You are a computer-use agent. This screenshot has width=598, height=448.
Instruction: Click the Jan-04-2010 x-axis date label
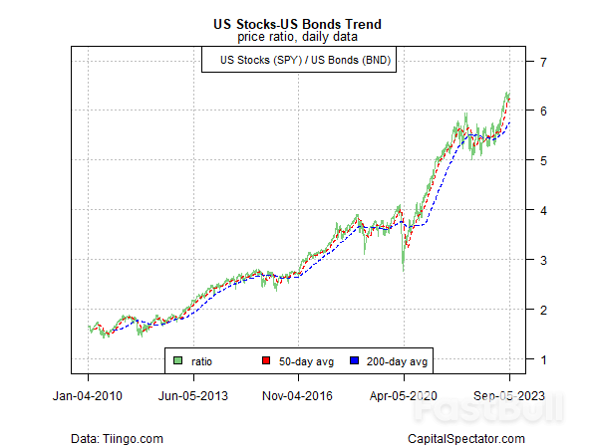pos(89,395)
